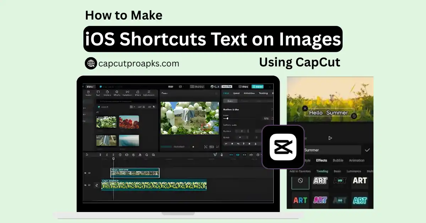This screenshot has width=426, height=223.
Task: Switch to the Bubble tab
Action: tap(338, 161)
